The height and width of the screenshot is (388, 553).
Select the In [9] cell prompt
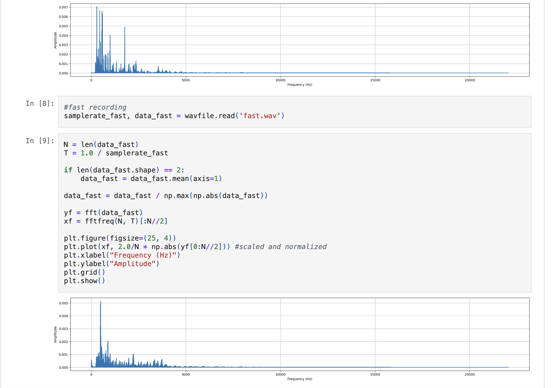40,141
